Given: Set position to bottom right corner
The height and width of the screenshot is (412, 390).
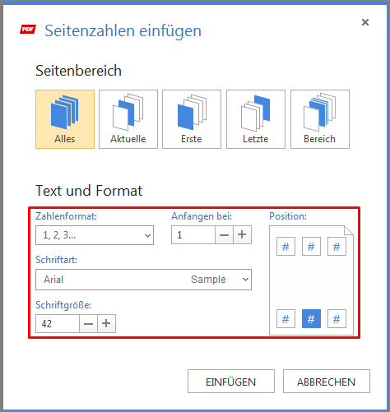Looking at the screenshot, I should click(337, 319).
